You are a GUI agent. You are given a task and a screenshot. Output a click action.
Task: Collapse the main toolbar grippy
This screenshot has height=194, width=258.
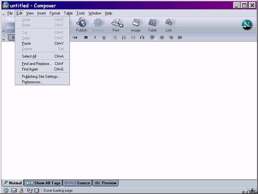[x=4, y=25]
